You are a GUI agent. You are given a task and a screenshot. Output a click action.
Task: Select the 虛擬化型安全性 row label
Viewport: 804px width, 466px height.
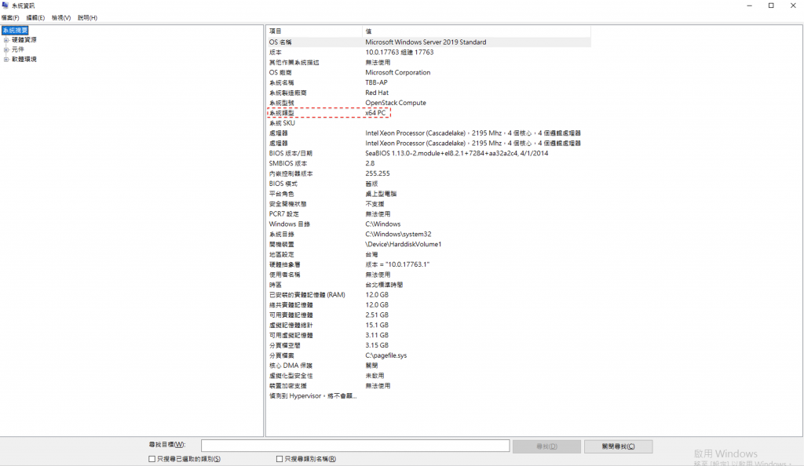pyautogui.click(x=291, y=376)
